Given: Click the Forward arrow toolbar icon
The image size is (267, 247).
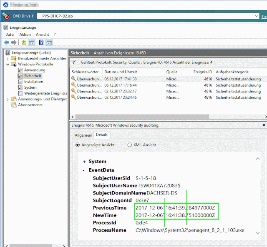Looking at the screenshot, I should [14, 42].
